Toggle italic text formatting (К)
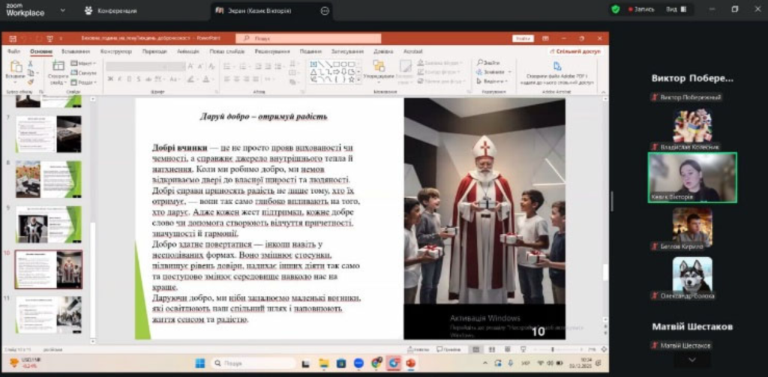The image size is (768, 377). pos(119,79)
